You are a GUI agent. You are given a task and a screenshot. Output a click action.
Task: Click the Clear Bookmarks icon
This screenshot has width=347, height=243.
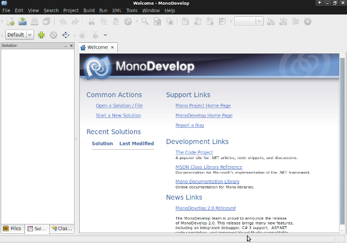(222, 21)
